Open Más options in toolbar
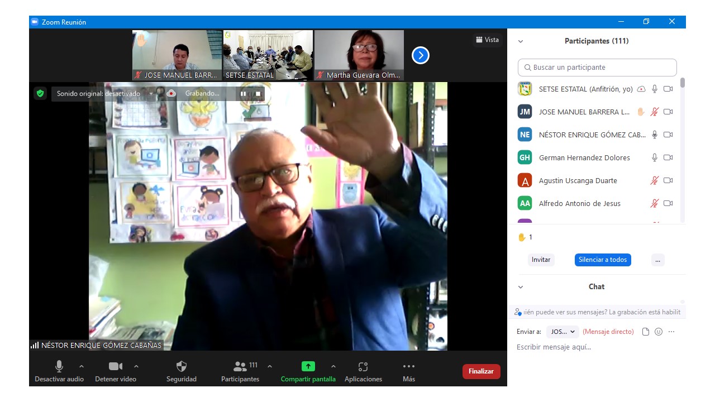The height and width of the screenshot is (402, 715). click(409, 372)
